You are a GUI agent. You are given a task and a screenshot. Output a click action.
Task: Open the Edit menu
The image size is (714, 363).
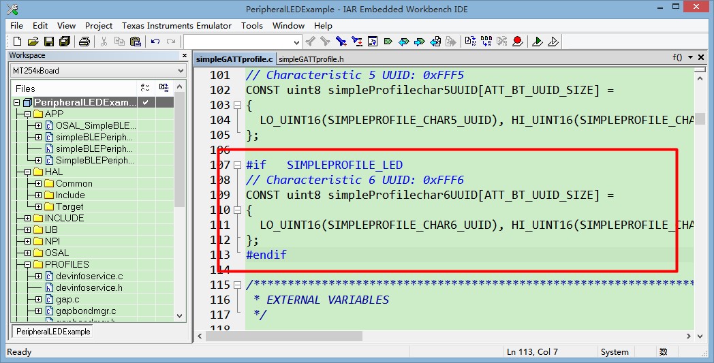[40, 25]
